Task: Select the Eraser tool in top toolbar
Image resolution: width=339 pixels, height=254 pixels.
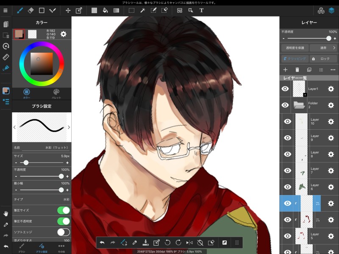Action: tap(31, 10)
